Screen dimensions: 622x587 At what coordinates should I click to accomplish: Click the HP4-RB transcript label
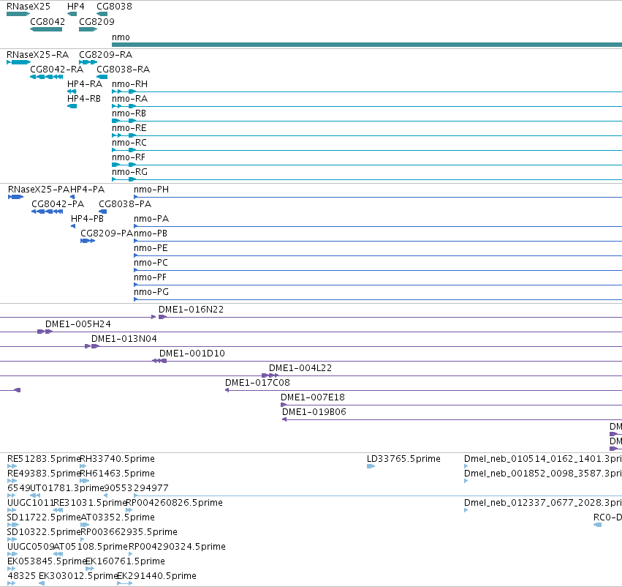(84, 99)
